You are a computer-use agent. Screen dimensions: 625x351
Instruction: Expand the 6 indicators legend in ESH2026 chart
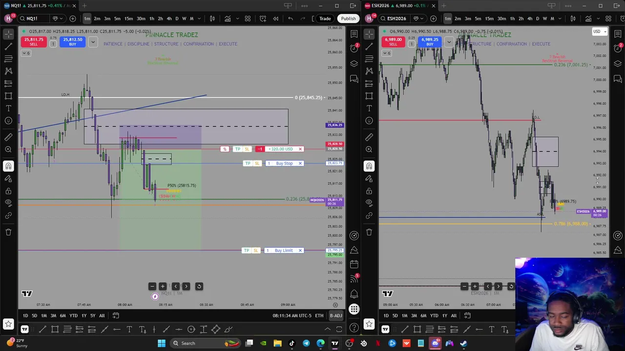(x=386, y=53)
